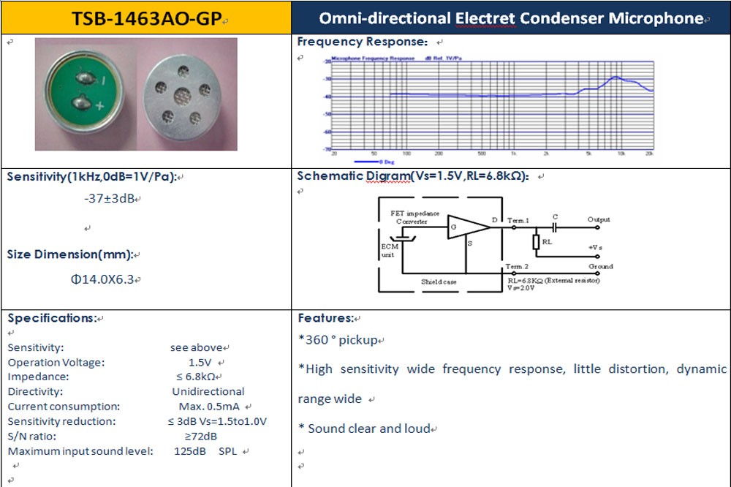This screenshot has width=731, height=487.
Task: Click the Sensitivity reduction: label
Action: point(61,421)
